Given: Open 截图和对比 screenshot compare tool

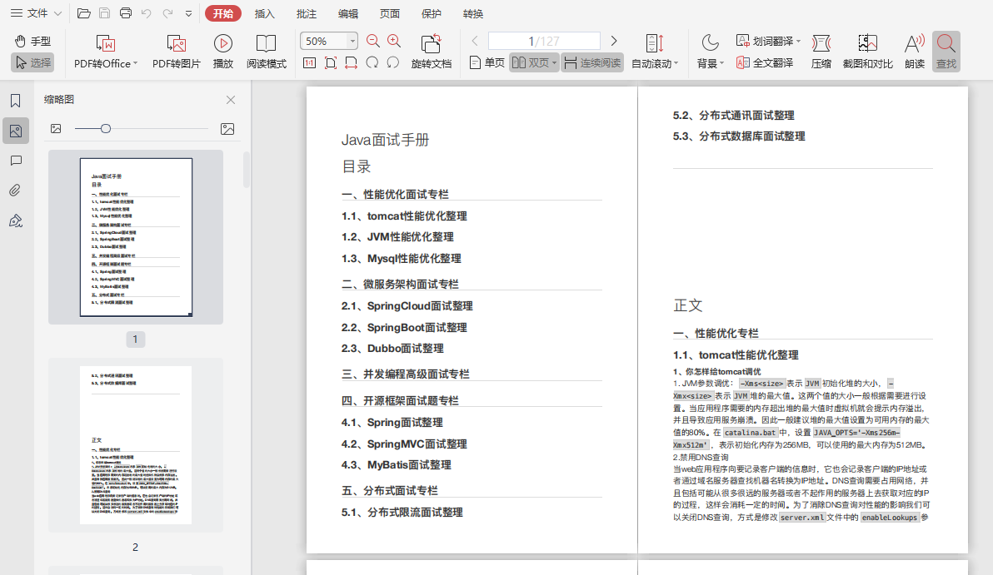Looking at the screenshot, I should [867, 52].
